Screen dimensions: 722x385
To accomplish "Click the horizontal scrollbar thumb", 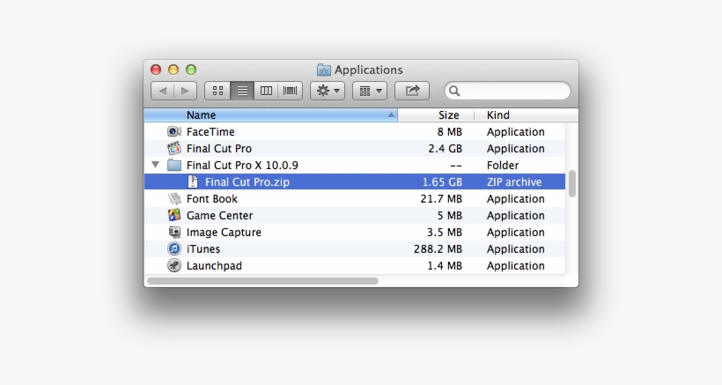I will click(262, 281).
